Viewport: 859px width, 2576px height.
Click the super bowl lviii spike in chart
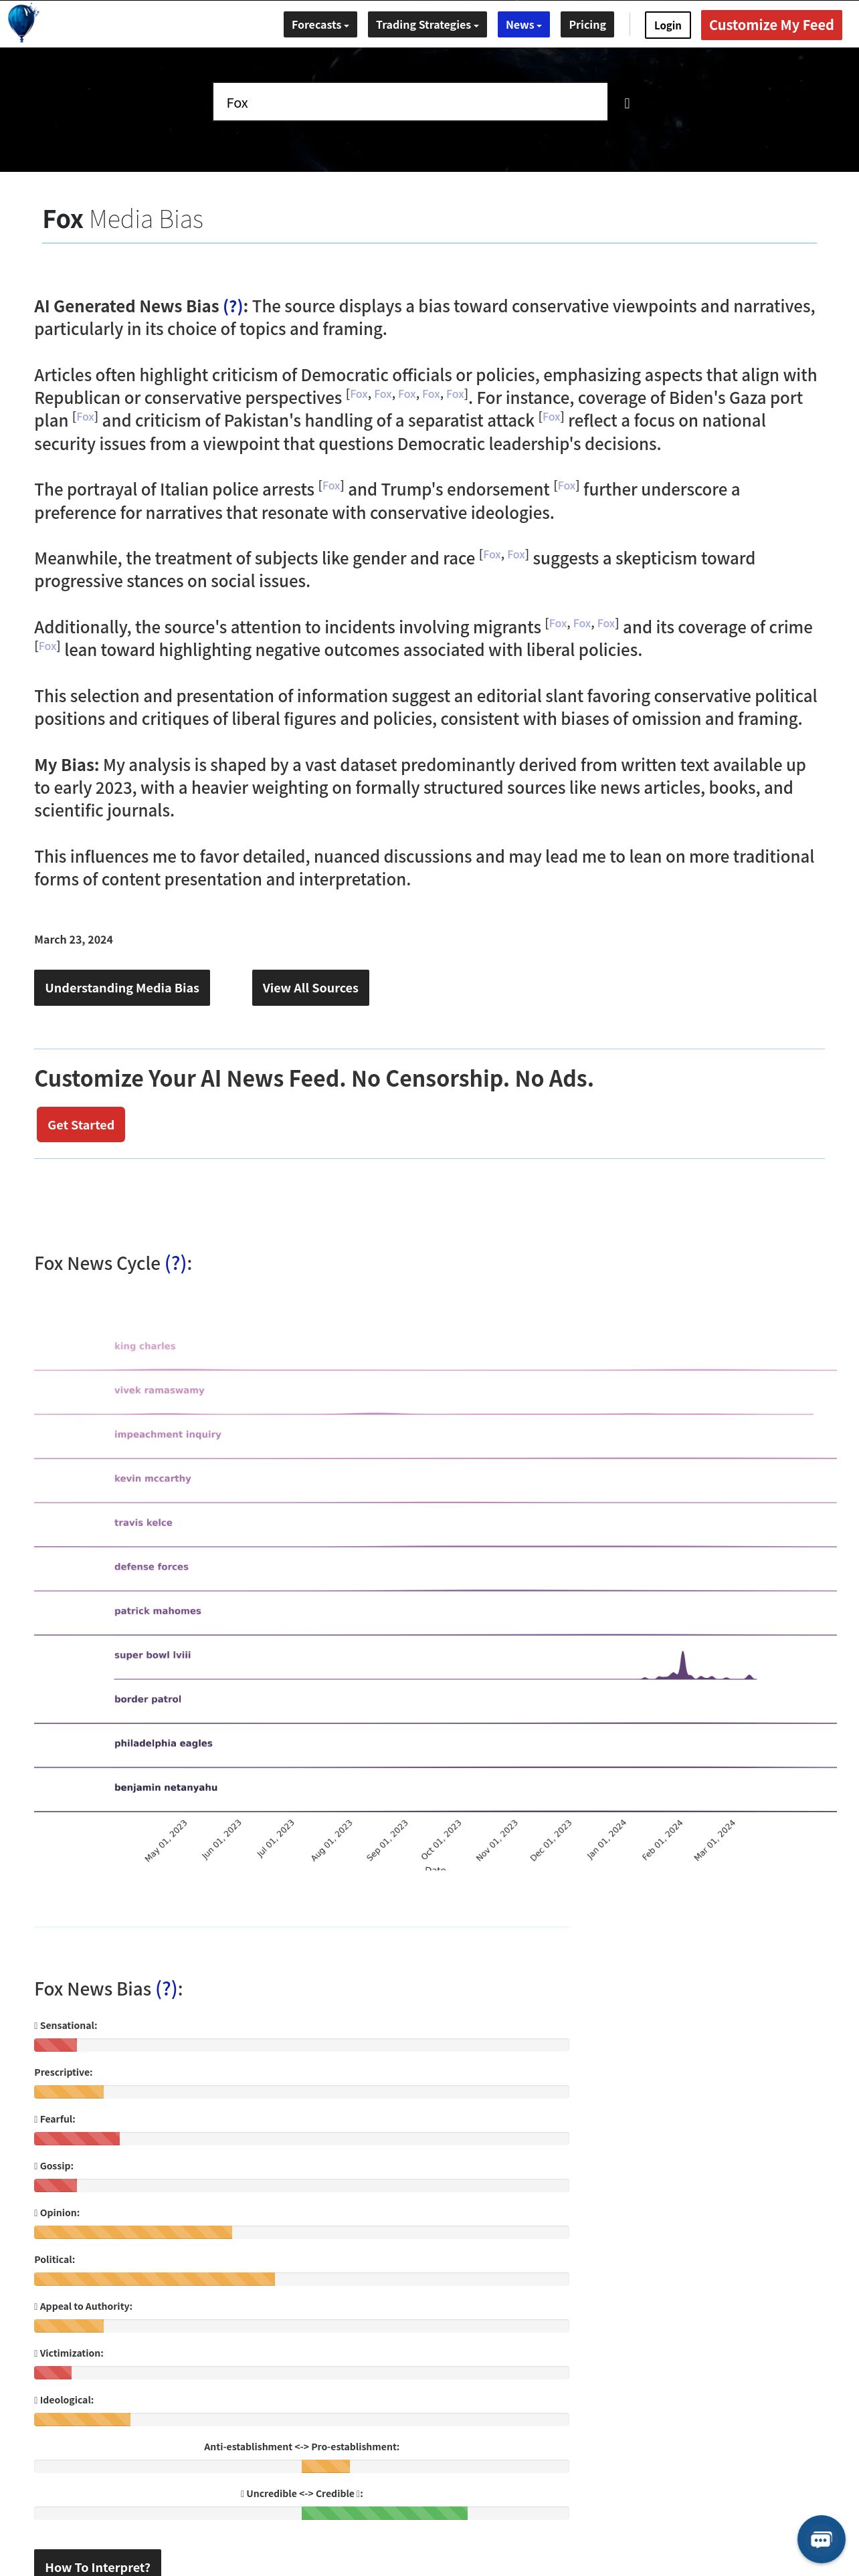pyautogui.click(x=683, y=1664)
